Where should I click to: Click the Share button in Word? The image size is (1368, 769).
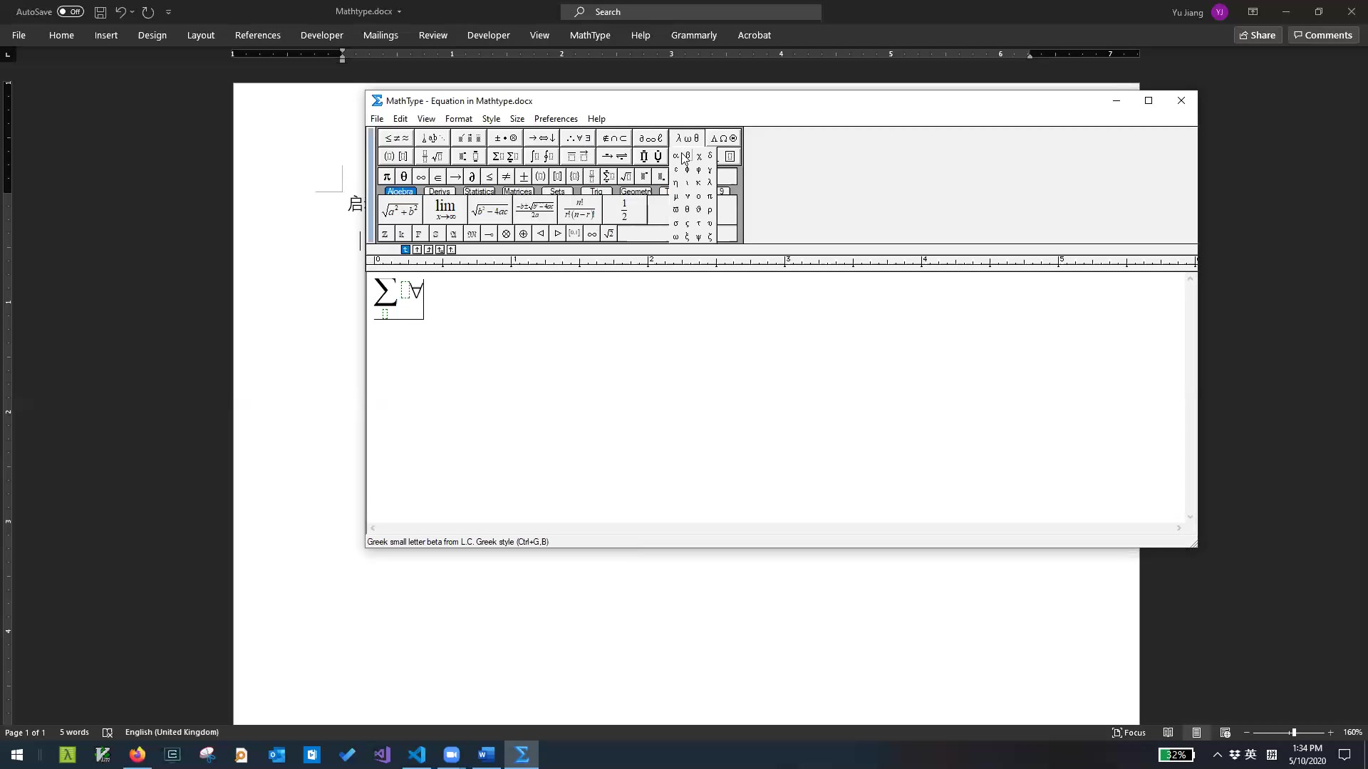click(x=1258, y=35)
